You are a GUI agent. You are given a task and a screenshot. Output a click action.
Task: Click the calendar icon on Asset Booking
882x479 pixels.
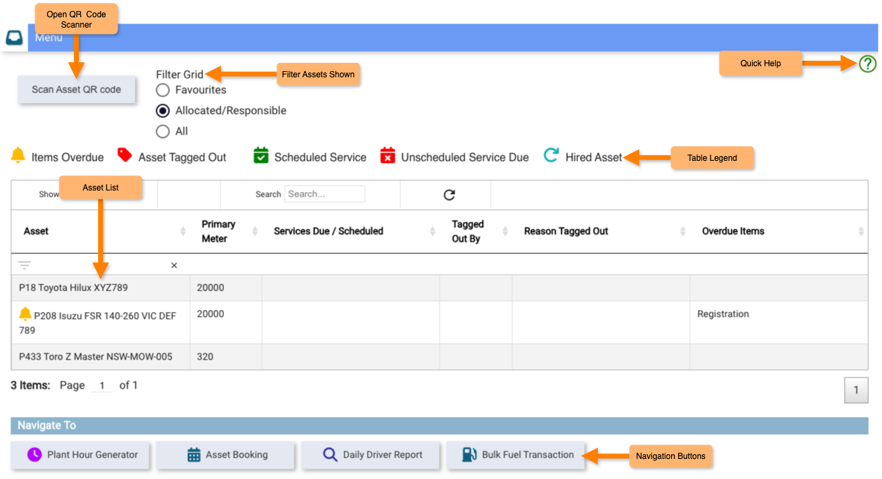click(194, 455)
